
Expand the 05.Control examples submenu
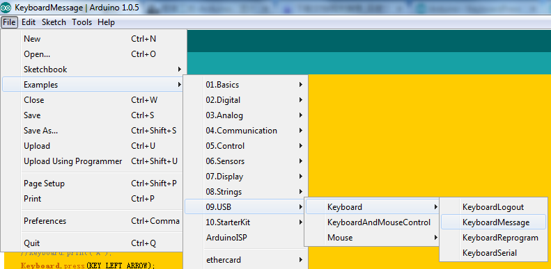coord(246,146)
